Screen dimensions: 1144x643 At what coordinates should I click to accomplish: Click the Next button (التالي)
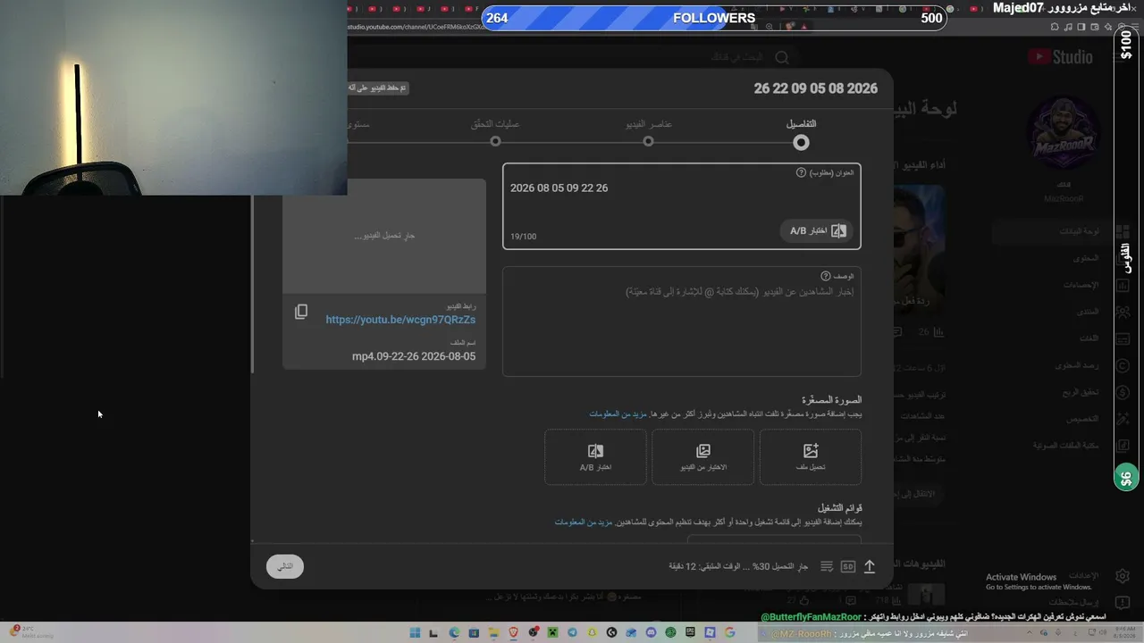tap(285, 566)
